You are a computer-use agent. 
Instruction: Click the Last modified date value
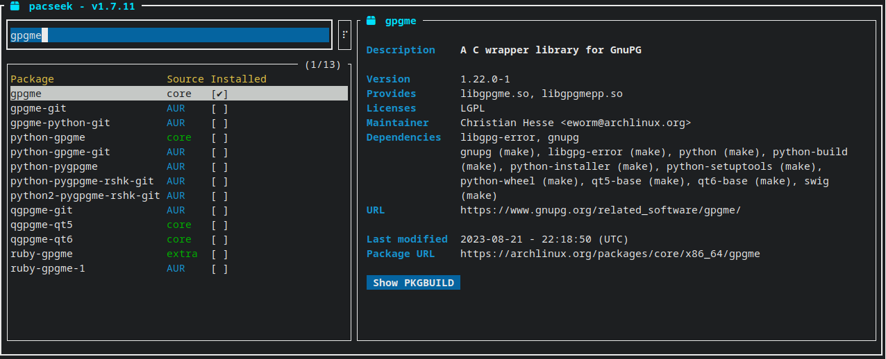click(544, 239)
